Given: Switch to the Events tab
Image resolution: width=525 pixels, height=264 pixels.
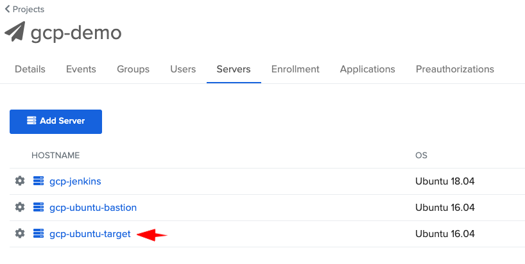Looking at the screenshot, I should (x=81, y=69).
